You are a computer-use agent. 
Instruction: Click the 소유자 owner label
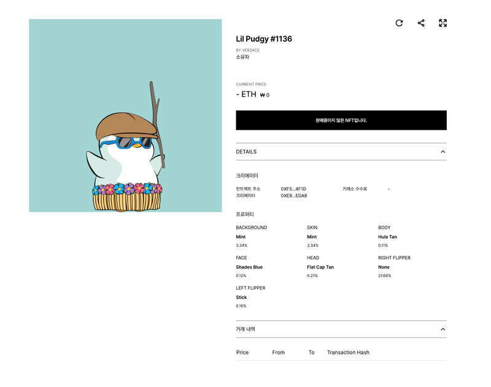pyautogui.click(x=242, y=57)
